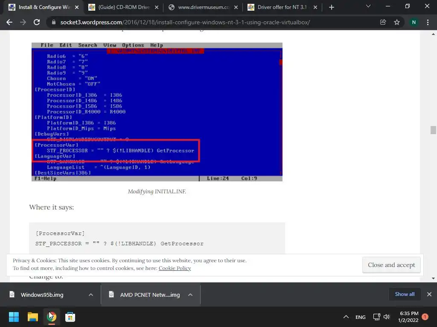Expand options for AMD PCNET download
Image resolution: width=437 pixels, height=327 pixels.
coord(190,295)
